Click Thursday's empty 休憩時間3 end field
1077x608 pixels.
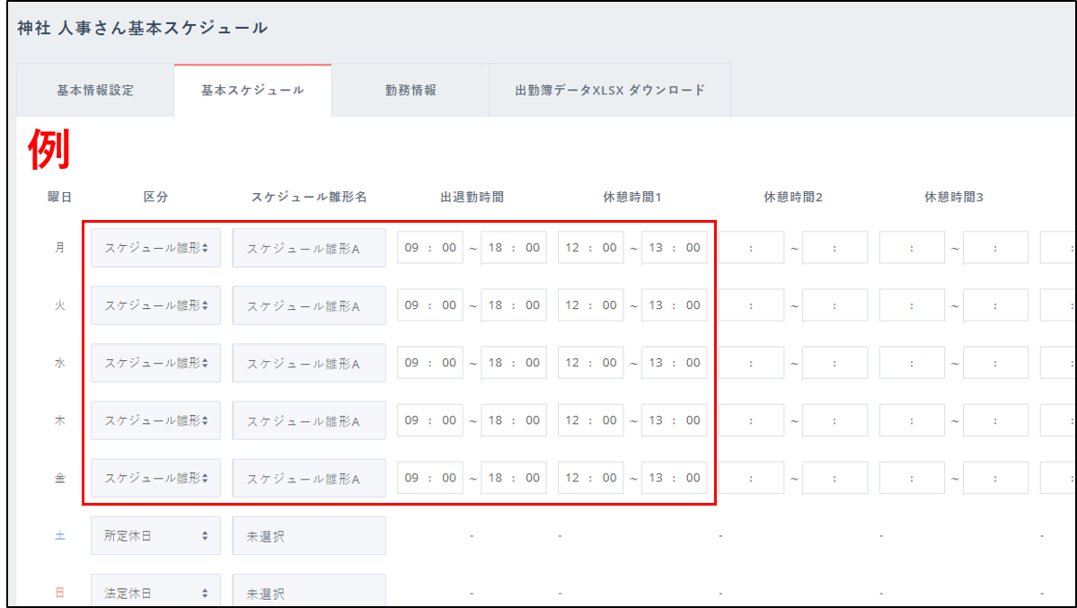(x=995, y=420)
